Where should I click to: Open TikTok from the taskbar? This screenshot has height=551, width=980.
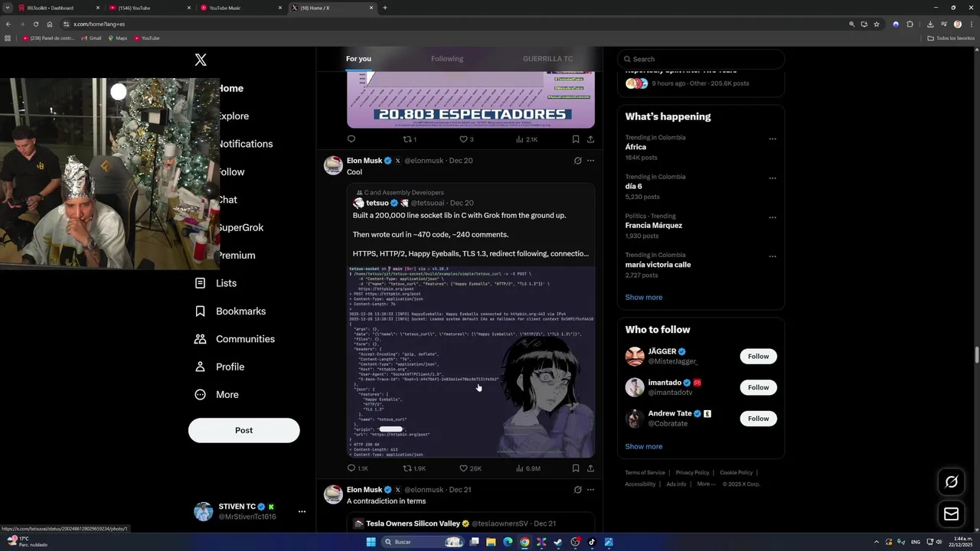592,542
